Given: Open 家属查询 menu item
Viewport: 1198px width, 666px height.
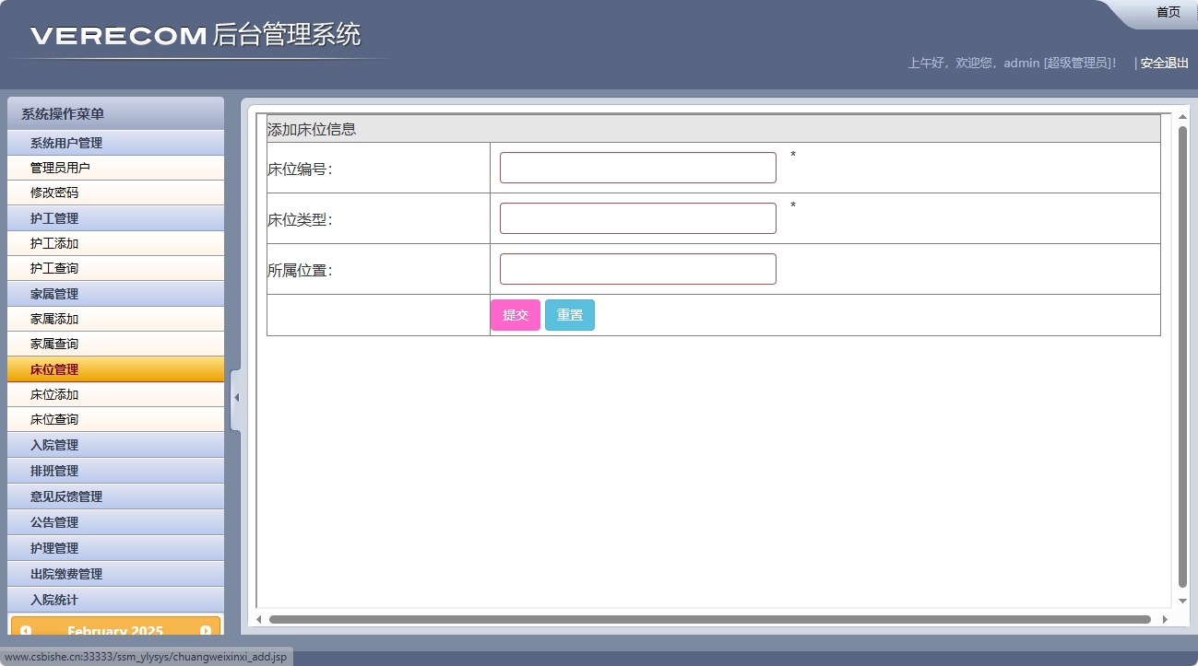Looking at the screenshot, I should [115, 344].
